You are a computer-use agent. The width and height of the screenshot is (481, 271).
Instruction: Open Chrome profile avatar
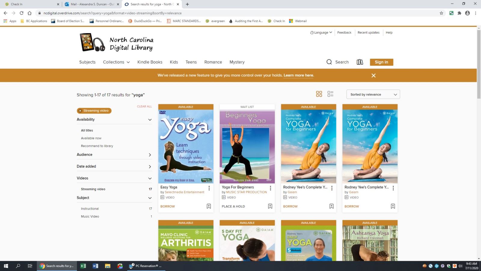click(x=467, y=13)
